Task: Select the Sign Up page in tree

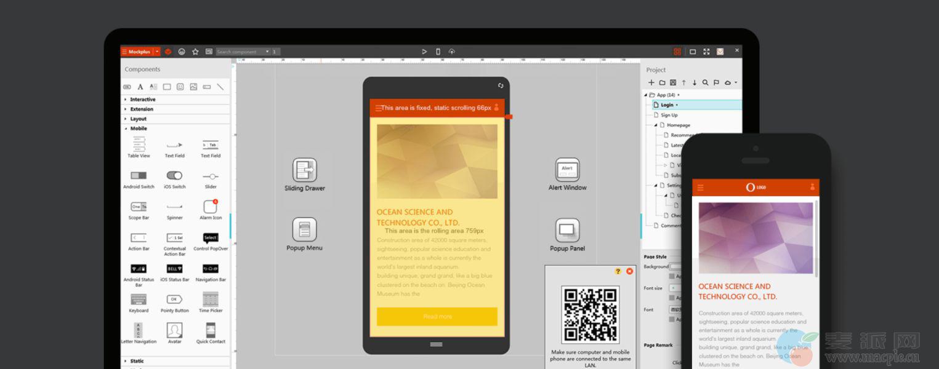Action: [x=669, y=115]
